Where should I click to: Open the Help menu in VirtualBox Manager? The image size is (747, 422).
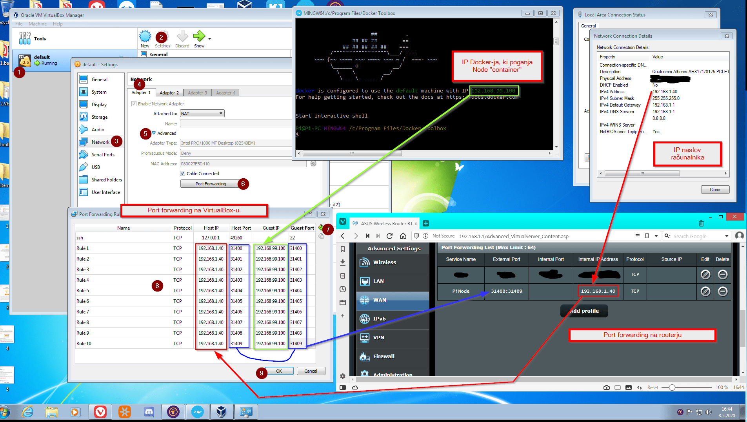[x=58, y=24]
